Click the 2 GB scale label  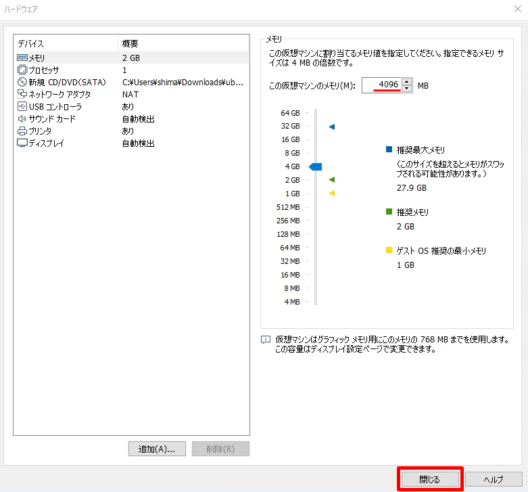click(292, 180)
